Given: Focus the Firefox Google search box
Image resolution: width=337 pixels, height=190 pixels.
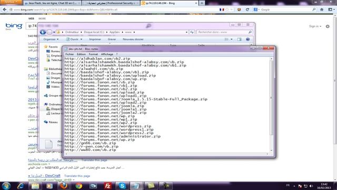Looking at the screenshot, I should (286, 9).
